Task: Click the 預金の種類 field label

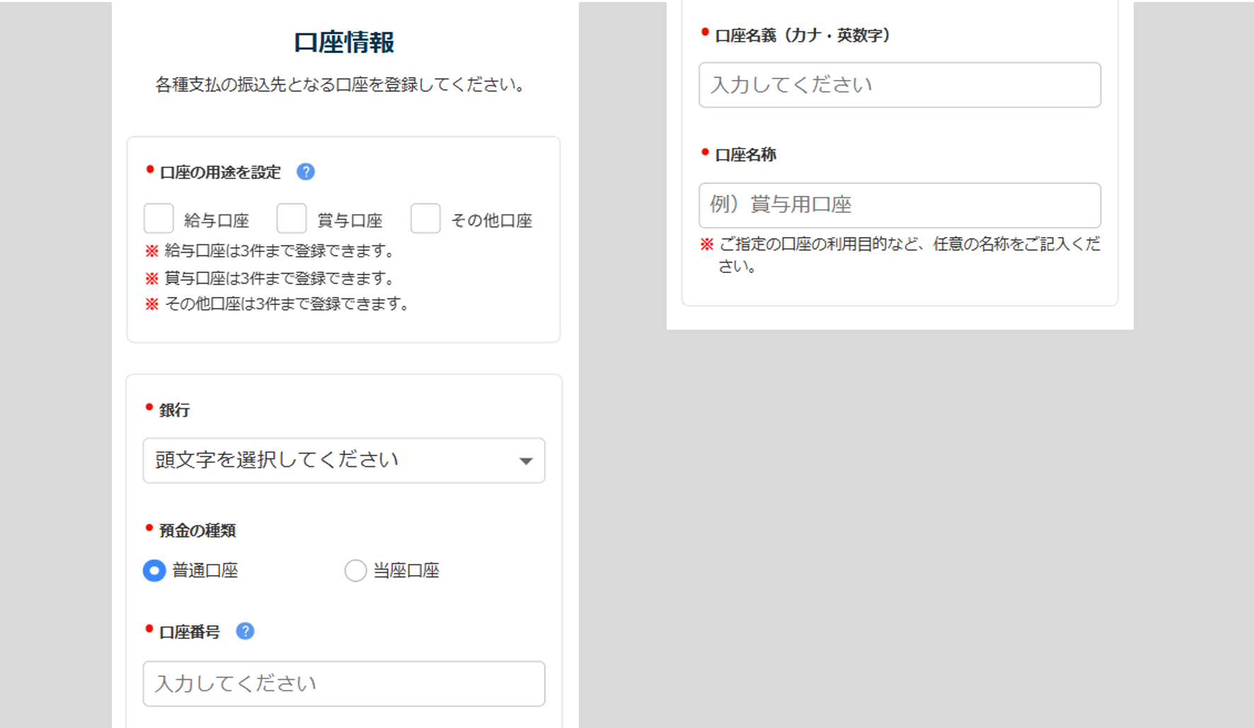Action: [x=197, y=531]
